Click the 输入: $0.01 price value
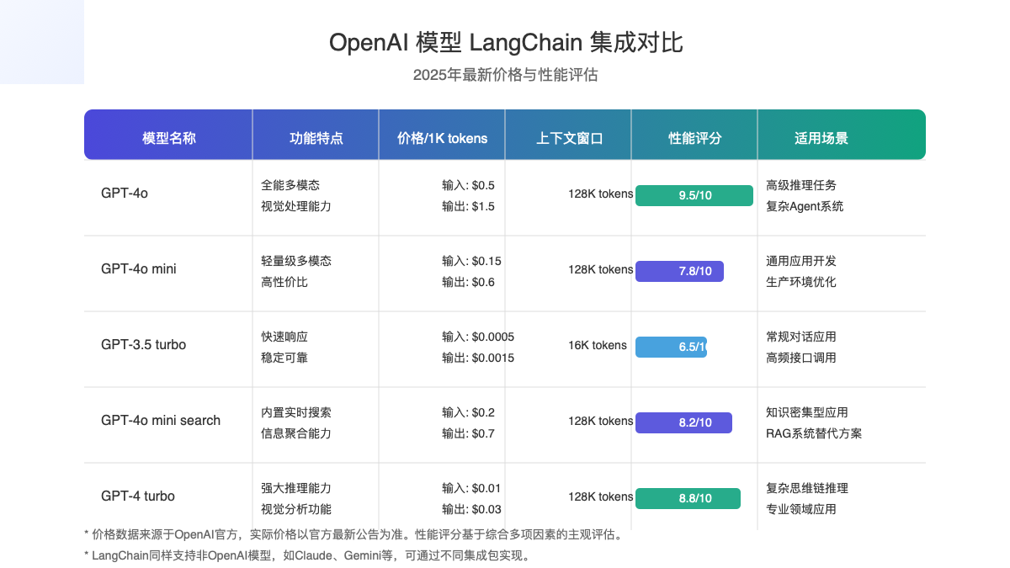 point(471,488)
